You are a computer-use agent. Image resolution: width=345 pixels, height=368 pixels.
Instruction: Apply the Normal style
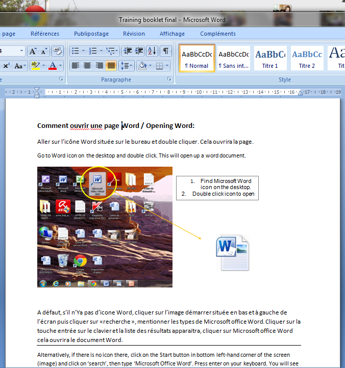(x=197, y=58)
